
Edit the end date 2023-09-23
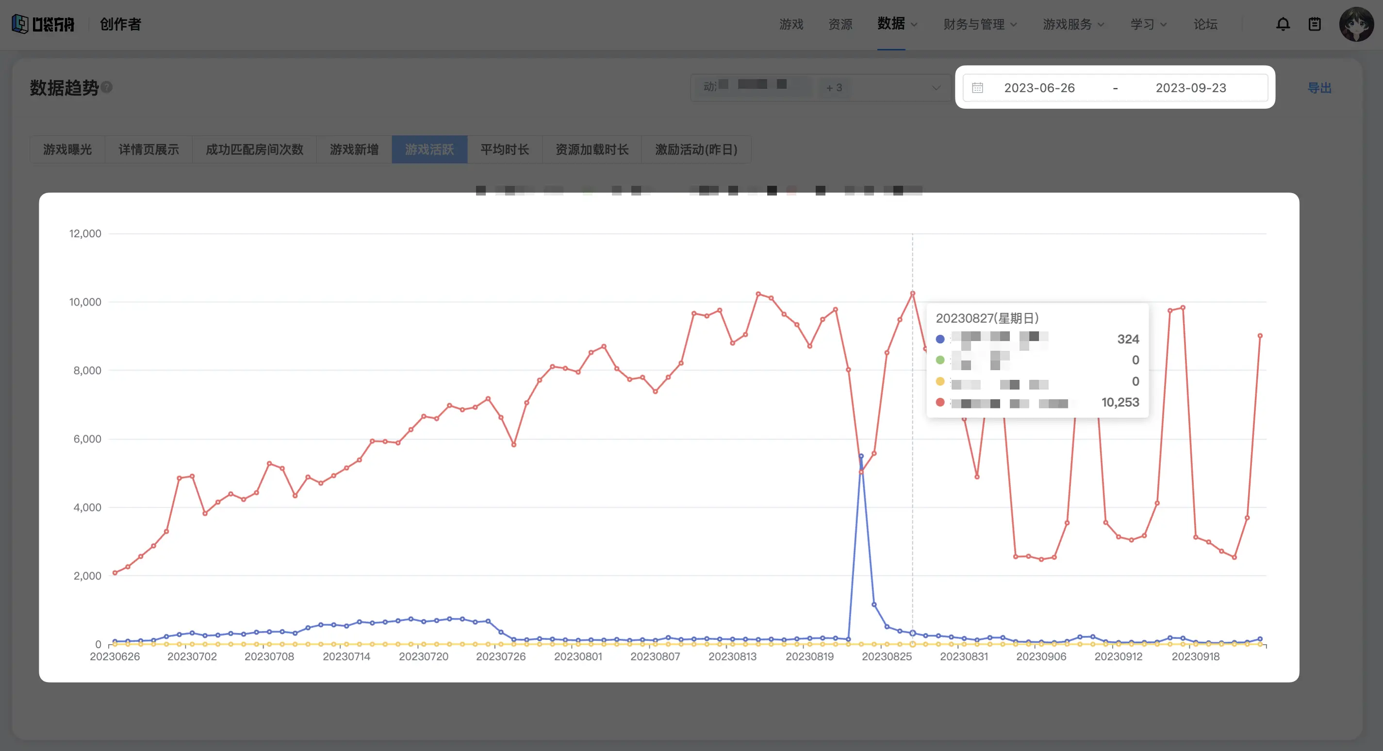[1190, 87]
